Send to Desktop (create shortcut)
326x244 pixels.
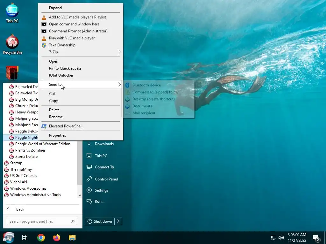pyautogui.click(x=159, y=99)
